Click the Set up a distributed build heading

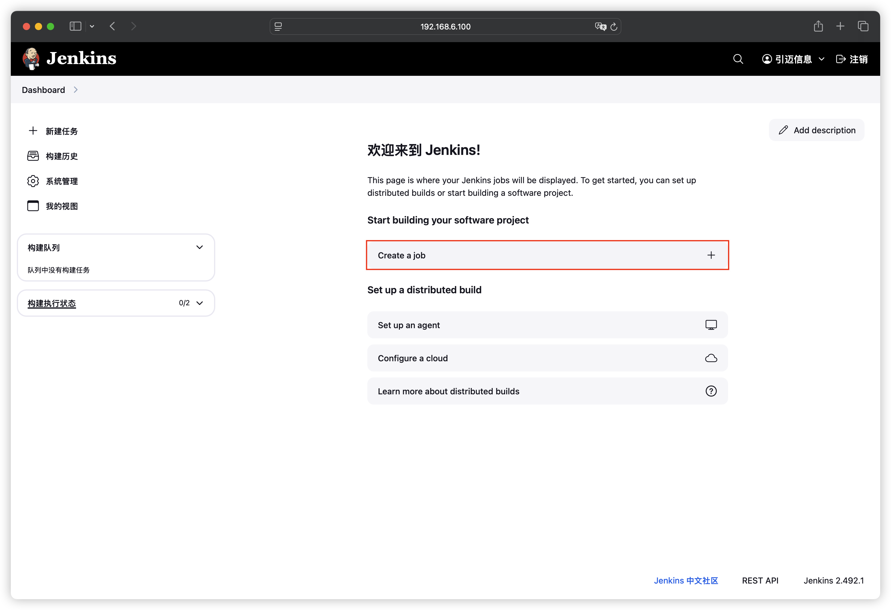[424, 290]
